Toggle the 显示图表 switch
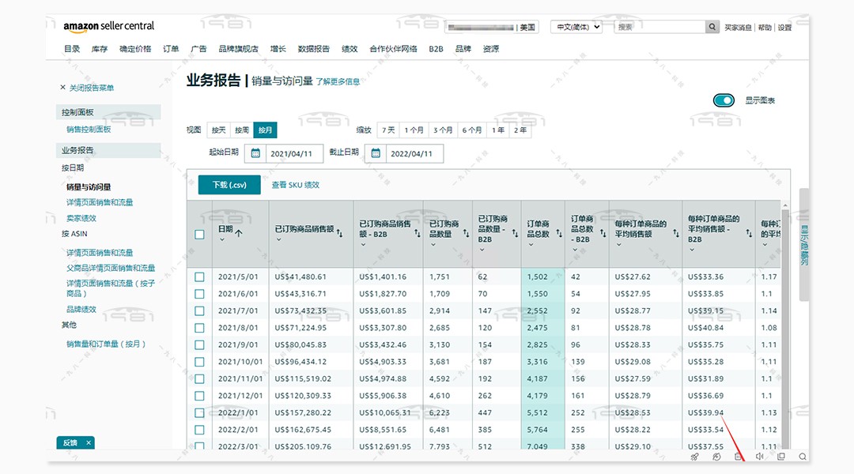The height and width of the screenshot is (474, 854). point(724,100)
